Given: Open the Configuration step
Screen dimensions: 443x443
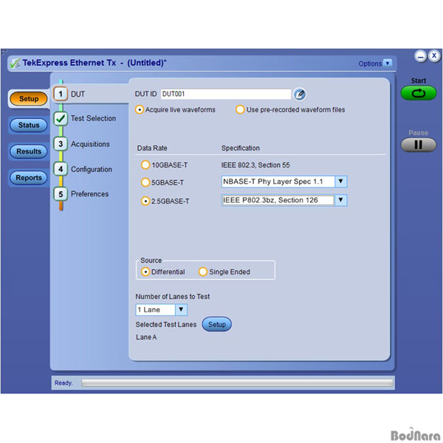Looking at the screenshot, I should (90, 169).
